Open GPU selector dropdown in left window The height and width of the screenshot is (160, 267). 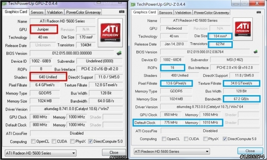click(x=40, y=153)
